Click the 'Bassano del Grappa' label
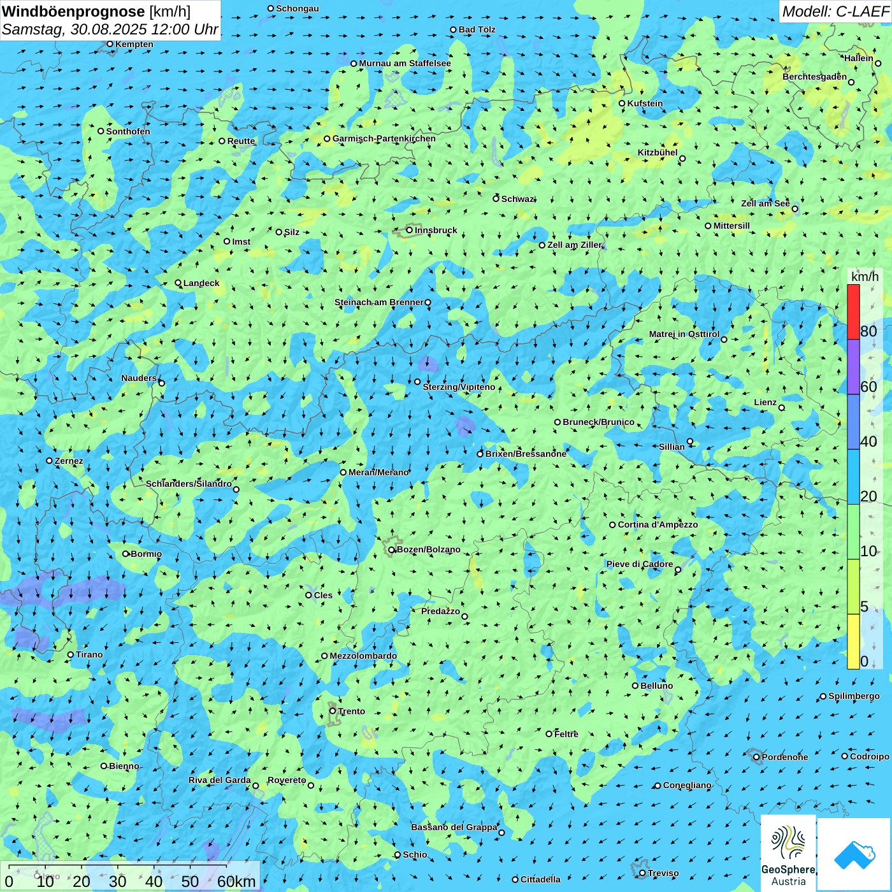This screenshot has height=892, width=892. (x=454, y=827)
